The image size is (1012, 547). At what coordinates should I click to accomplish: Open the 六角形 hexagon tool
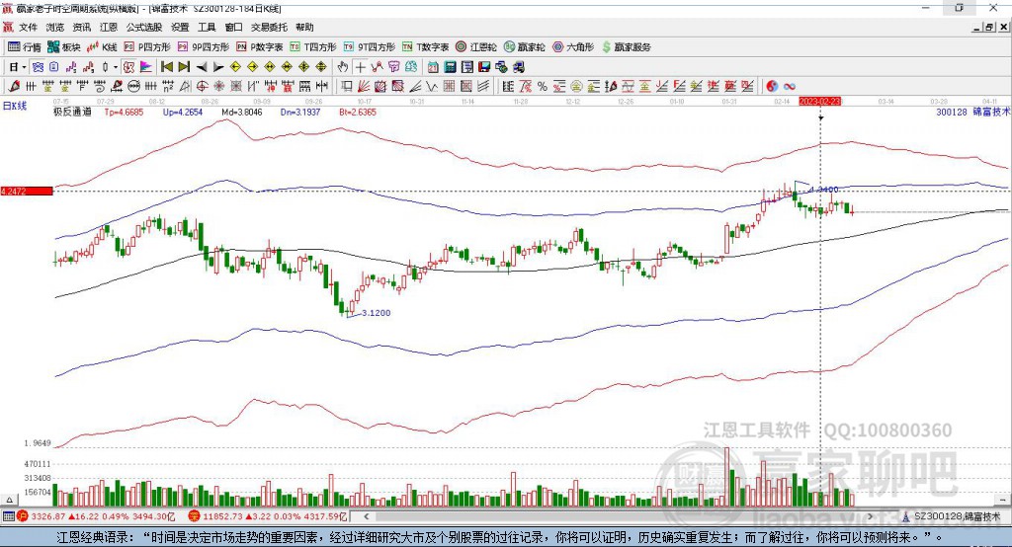coord(573,47)
